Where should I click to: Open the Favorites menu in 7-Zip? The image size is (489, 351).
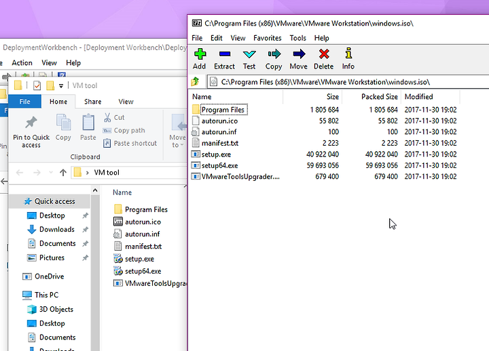(x=268, y=38)
